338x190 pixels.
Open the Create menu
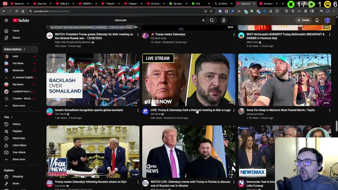[x=303, y=20]
